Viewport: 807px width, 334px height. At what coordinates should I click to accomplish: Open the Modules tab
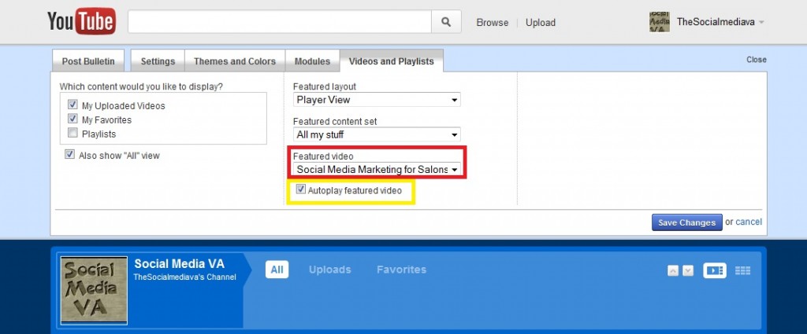coord(312,61)
